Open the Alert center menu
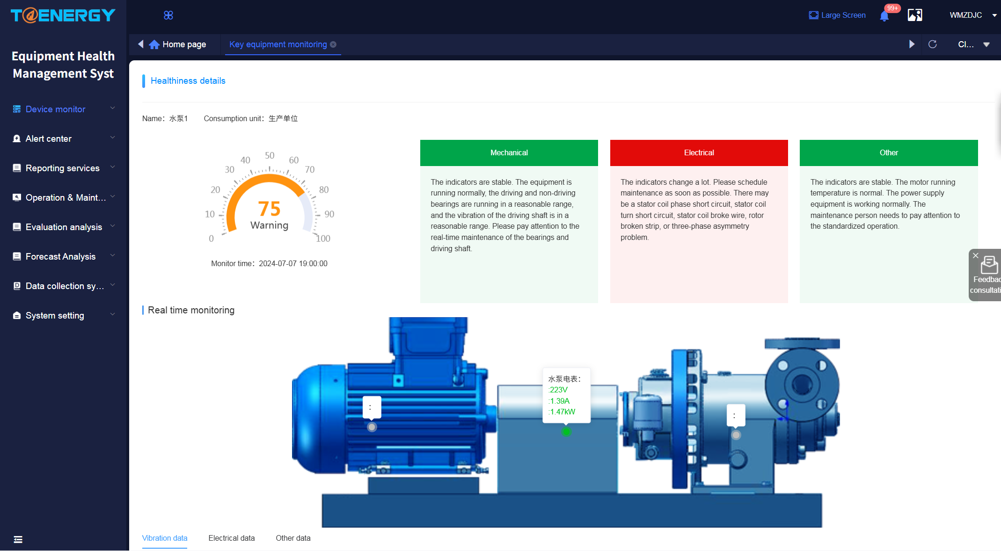The width and height of the screenshot is (1001, 551). 64,138
